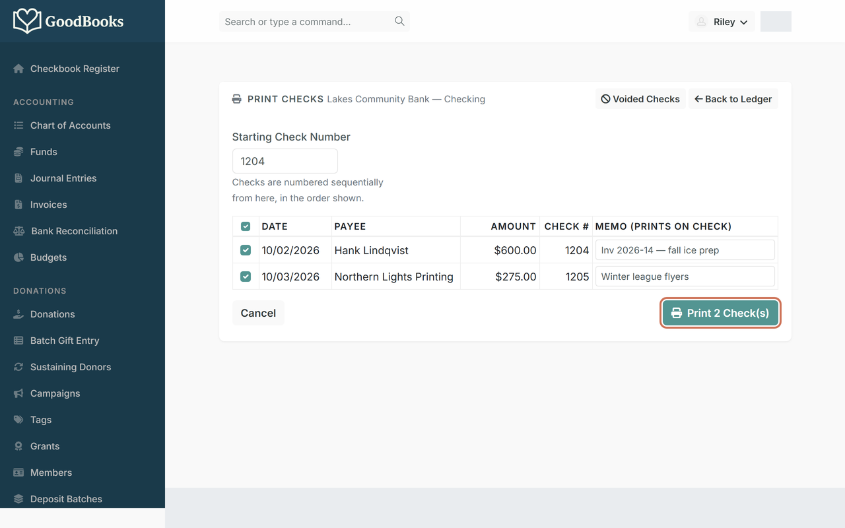Click the Donations hand icon
845x528 pixels.
click(x=18, y=314)
